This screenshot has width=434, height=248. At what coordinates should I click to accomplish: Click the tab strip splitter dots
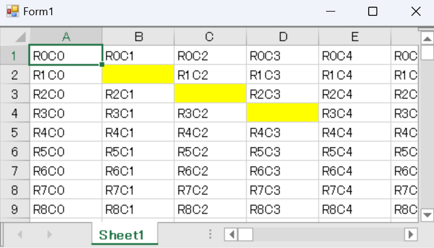tap(210, 234)
